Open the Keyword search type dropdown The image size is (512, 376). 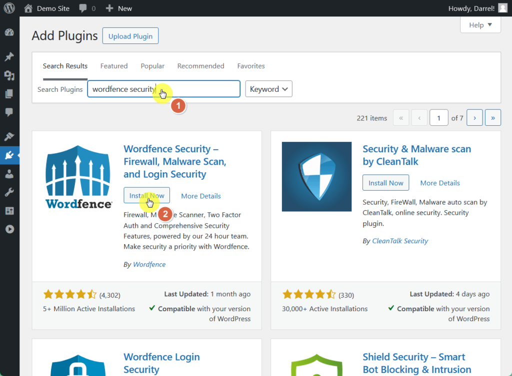click(268, 89)
